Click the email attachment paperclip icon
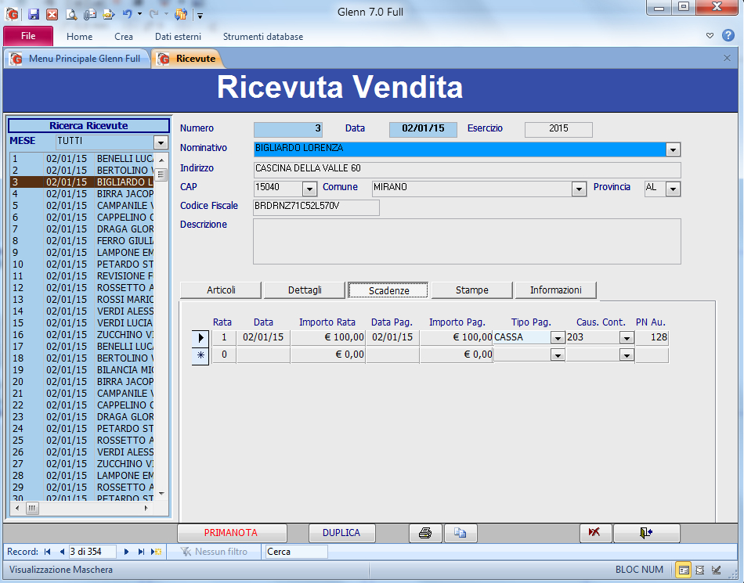This screenshot has height=583, width=744. (90, 14)
